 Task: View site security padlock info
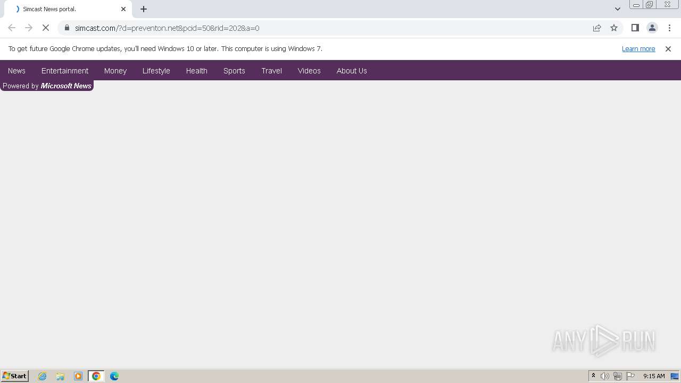(67, 28)
